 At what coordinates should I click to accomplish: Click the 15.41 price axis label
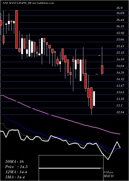120,46
